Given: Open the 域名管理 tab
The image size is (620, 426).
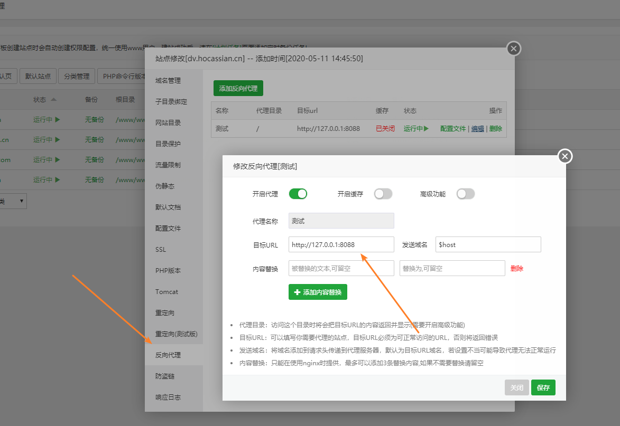Looking at the screenshot, I should (168, 80).
